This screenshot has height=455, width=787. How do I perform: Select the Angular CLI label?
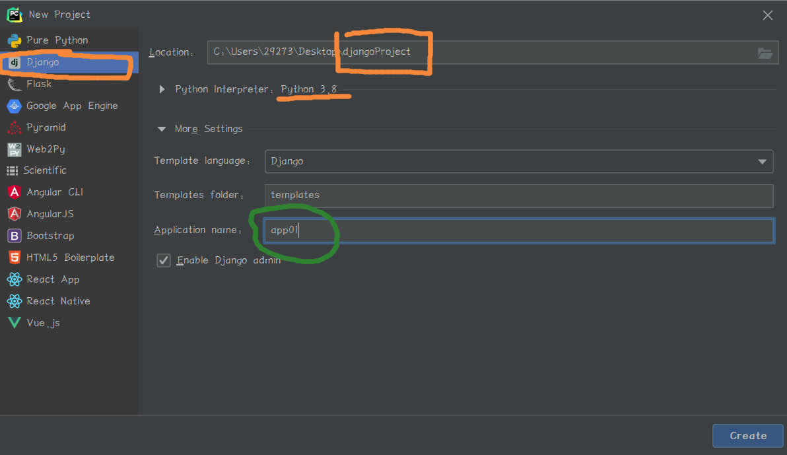click(x=55, y=192)
